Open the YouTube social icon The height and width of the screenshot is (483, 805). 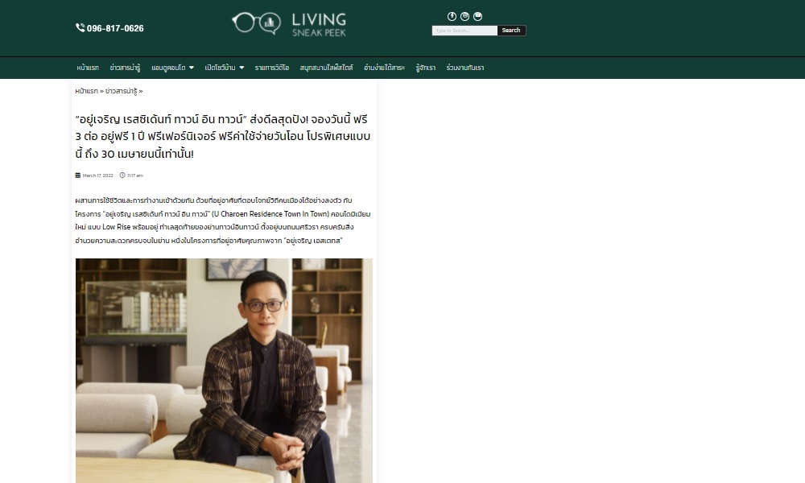coord(477,16)
